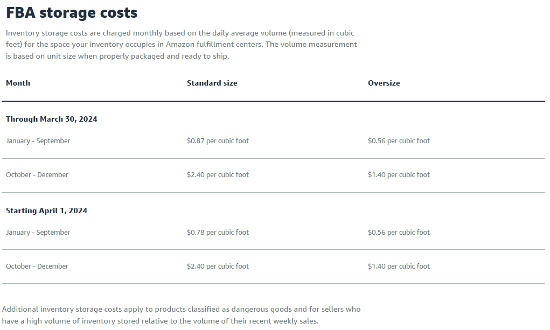Click the dangerous goods additional costs note
Viewport: 550px width, 330px height.
click(x=181, y=315)
